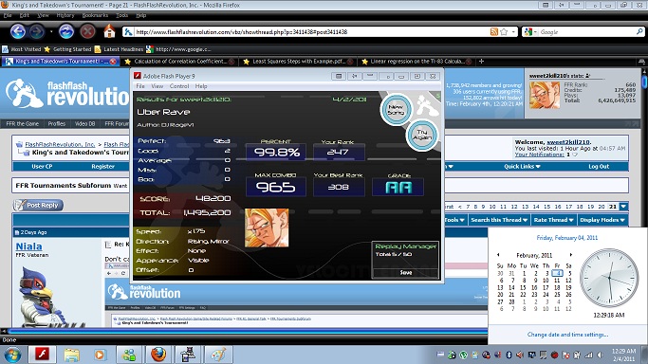648x364 pixels.
Task: Expand the Display Modes dropdown
Action: (602, 220)
